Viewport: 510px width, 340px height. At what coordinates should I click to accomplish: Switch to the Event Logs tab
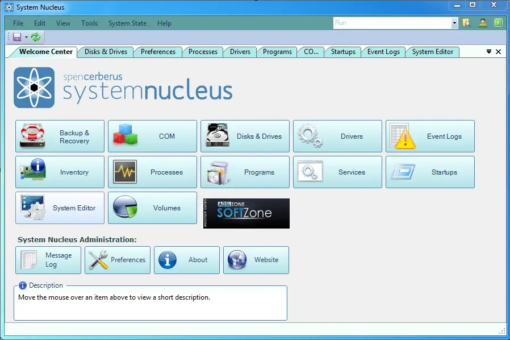(x=383, y=52)
